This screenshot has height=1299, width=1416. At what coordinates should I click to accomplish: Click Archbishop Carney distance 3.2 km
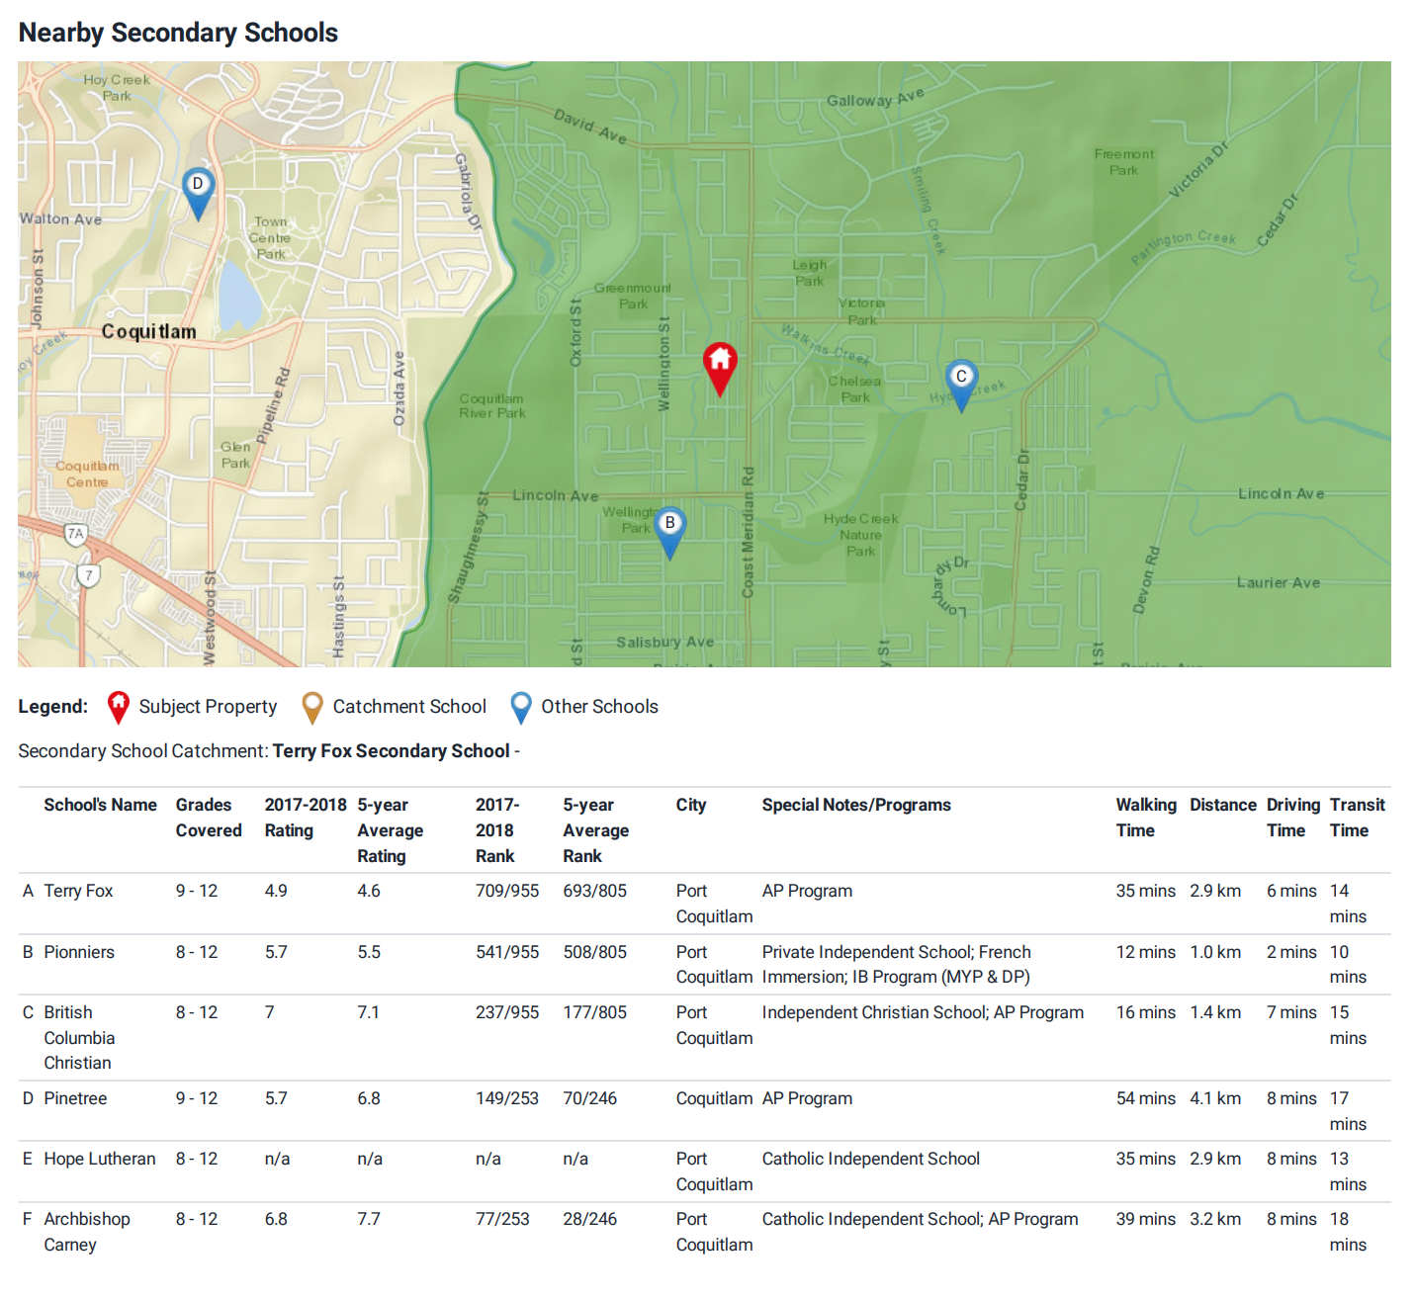pos(1215,1219)
